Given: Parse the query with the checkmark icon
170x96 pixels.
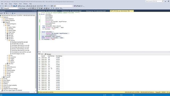Looking at the screenshot, I should click(x=29, y=8).
